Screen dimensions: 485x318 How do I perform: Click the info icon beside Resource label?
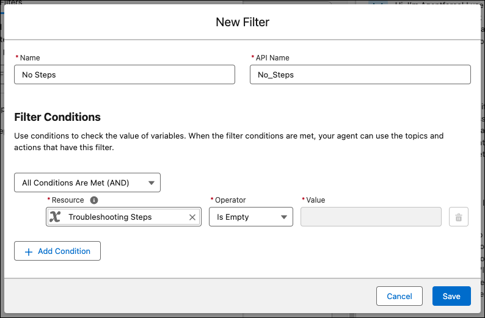pyautogui.click(x=94, y=200)
